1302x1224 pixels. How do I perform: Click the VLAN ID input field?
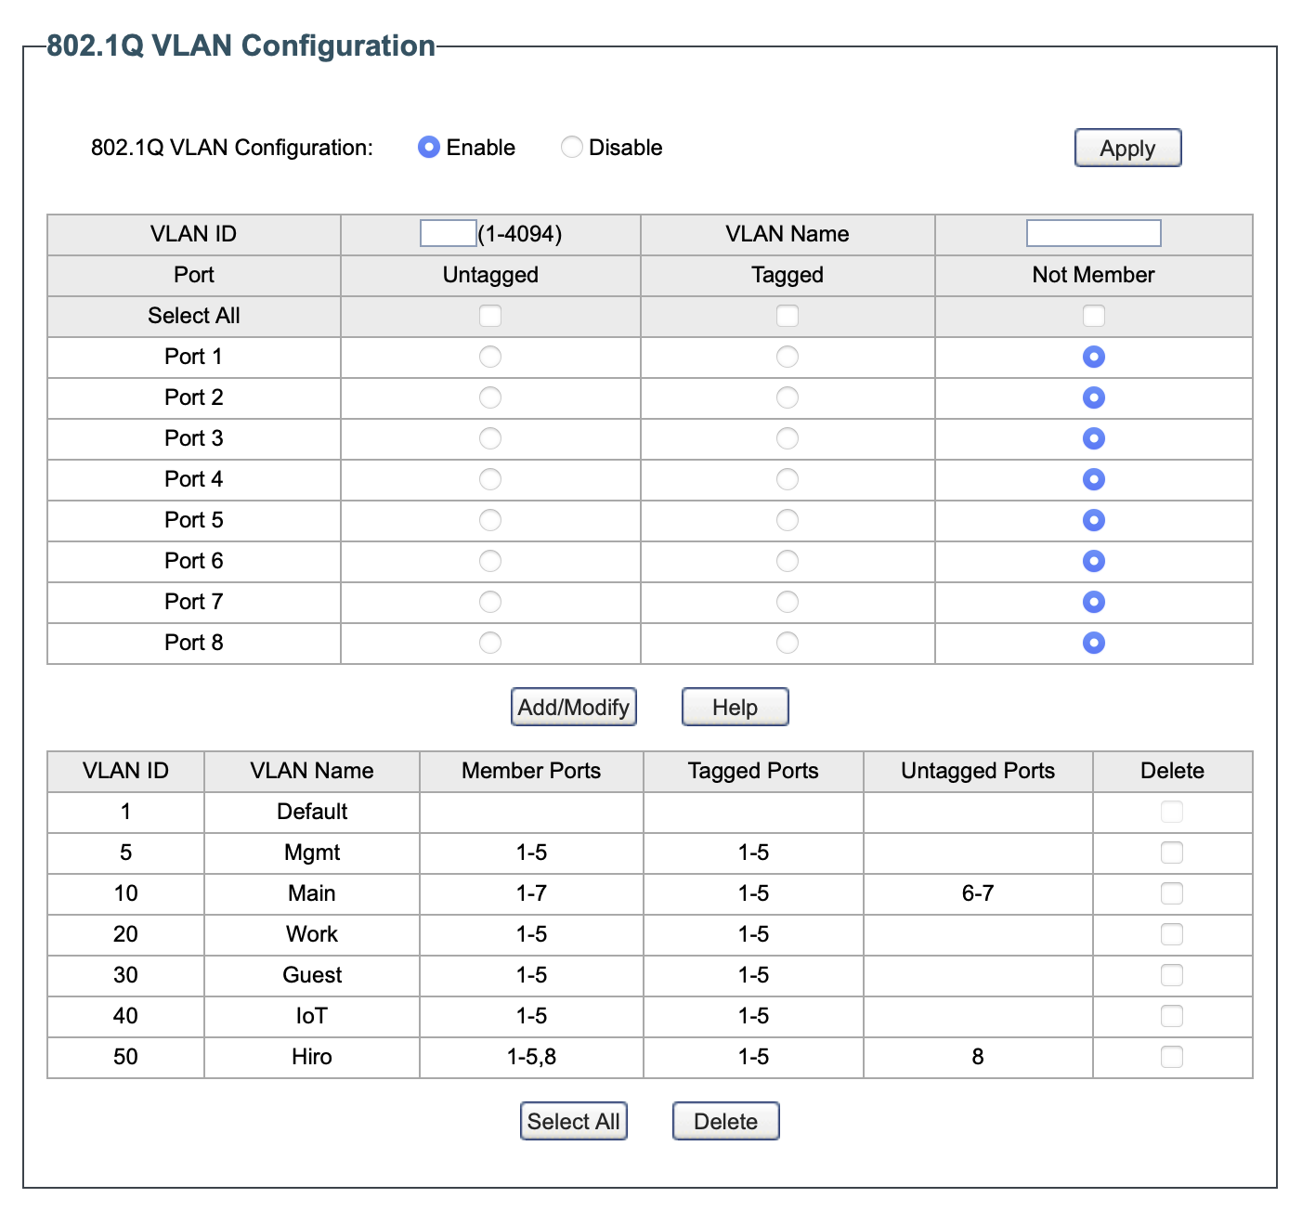click(x=448, y=233)
